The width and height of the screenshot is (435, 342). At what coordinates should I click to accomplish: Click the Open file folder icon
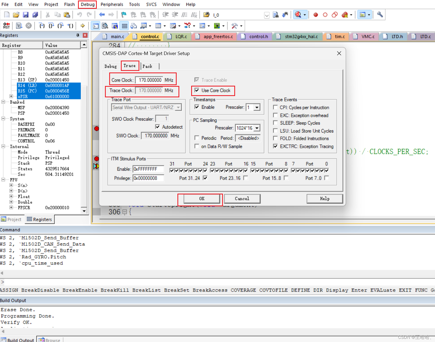pos(16,15)
